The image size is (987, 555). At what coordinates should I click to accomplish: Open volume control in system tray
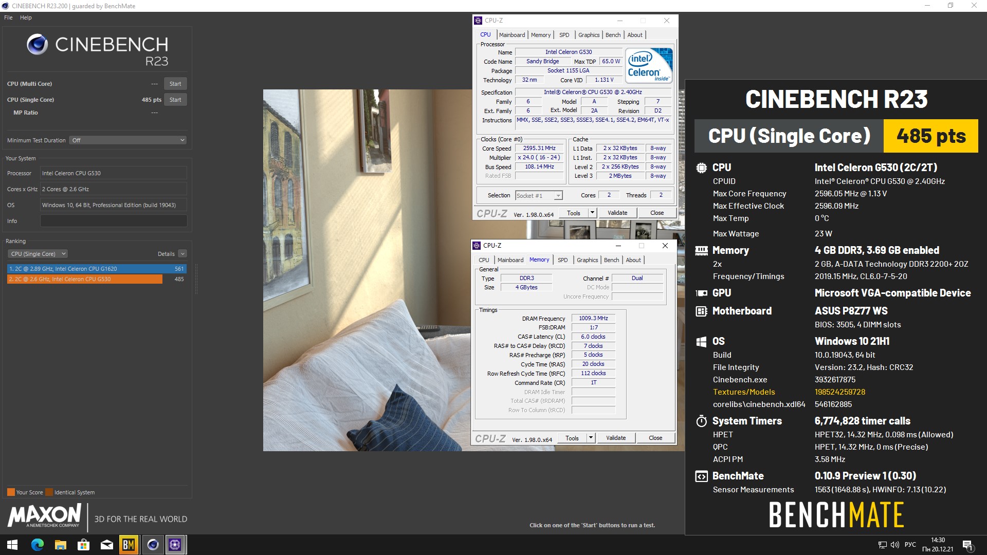[x=894, y=545]
